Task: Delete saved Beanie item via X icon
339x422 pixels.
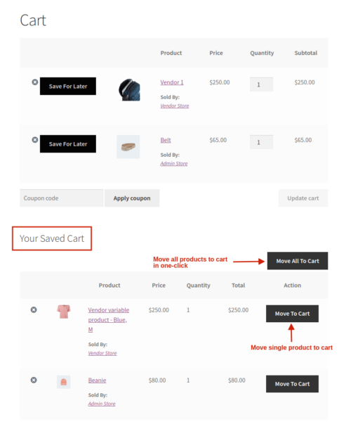Action: point(34,380)
